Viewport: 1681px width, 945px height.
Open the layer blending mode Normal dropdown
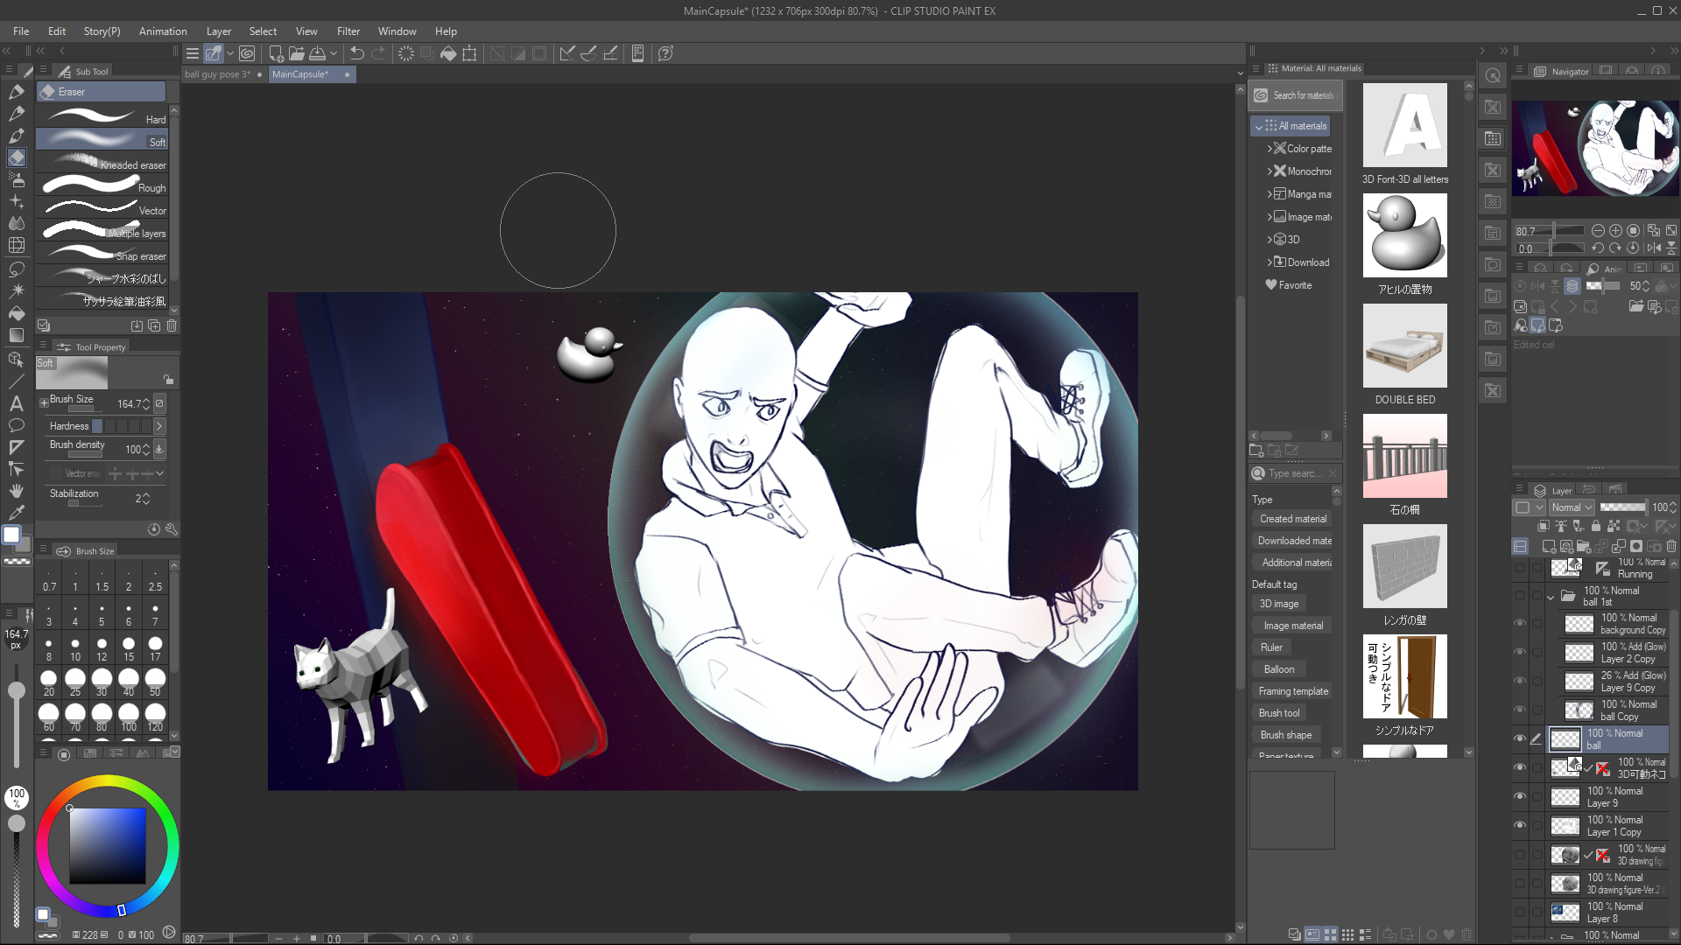[1572, 507]
